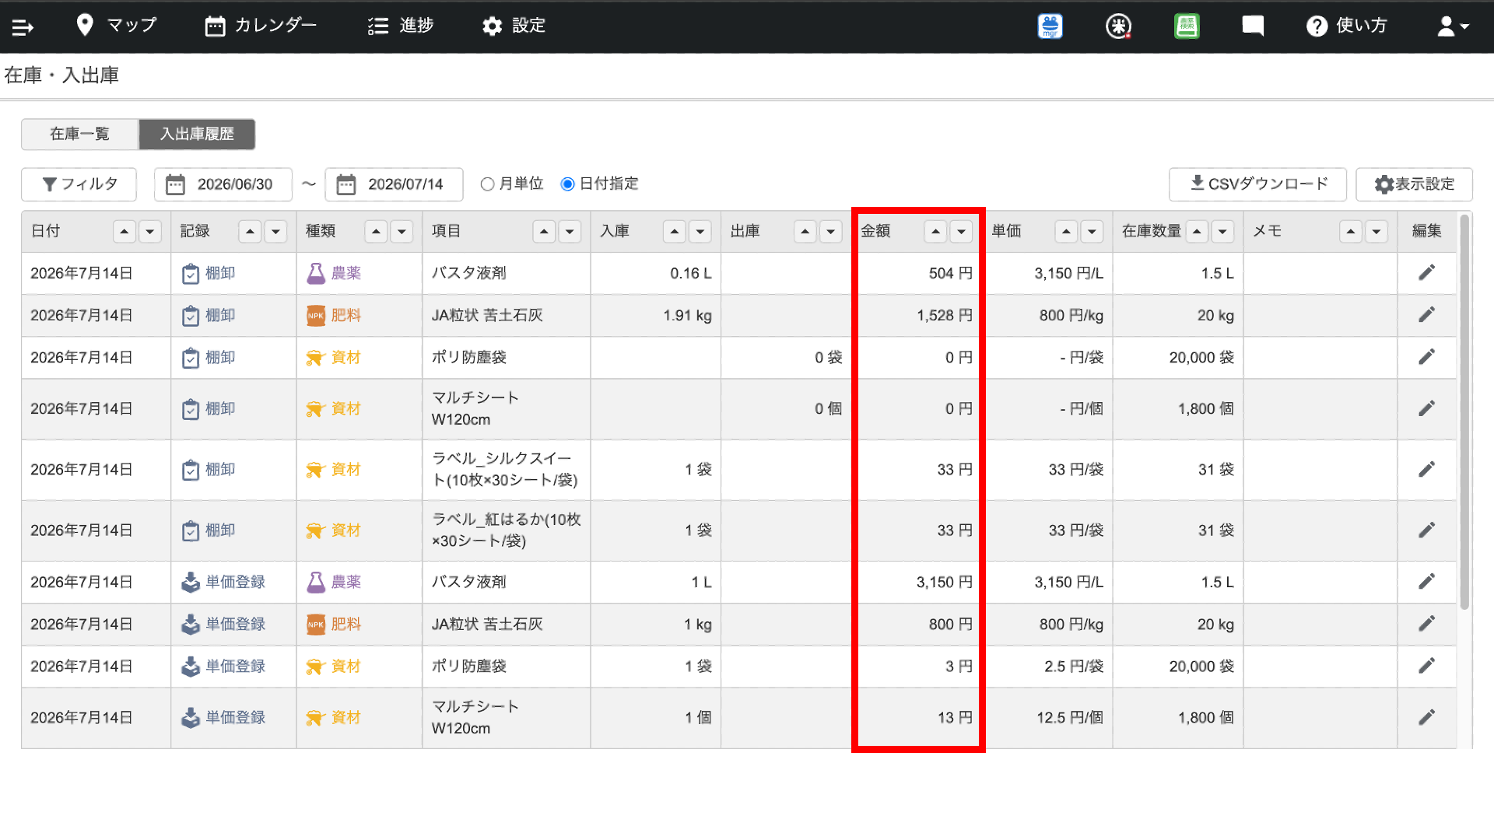Viewport: 1494px width, 840px height.
Task: Sort 日付 column descending
Action: coord(150,231)
